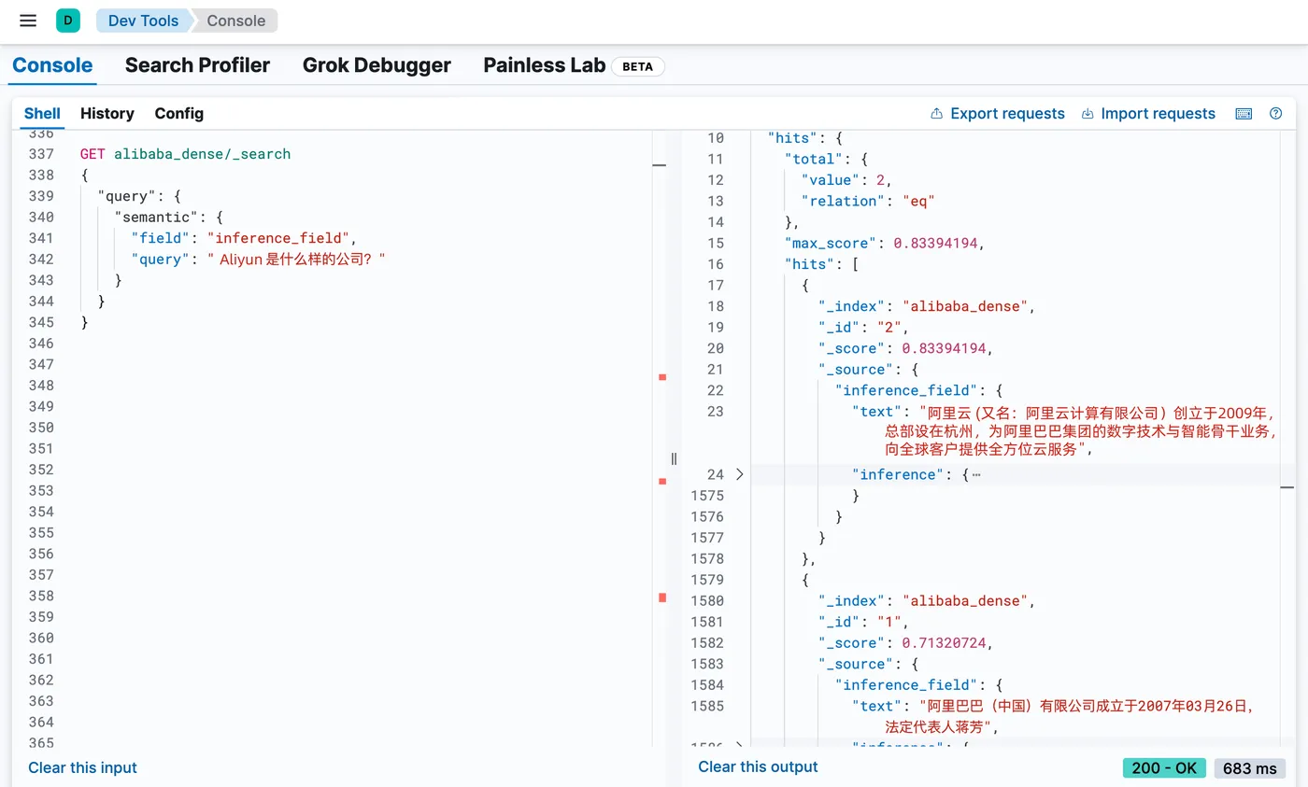Click the output minimap scrollbar marker
This screenshot has height=787, width=1308.
(1287, 487)
